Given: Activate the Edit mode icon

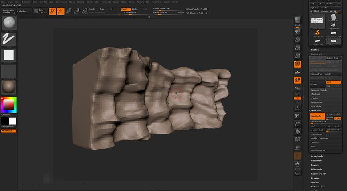Looking at the screenshot, I should tap(52, 11).
